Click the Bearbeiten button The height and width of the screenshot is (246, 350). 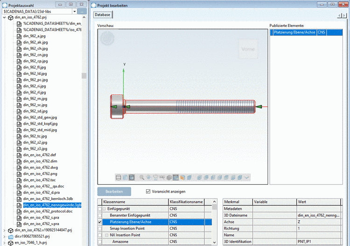114,192
